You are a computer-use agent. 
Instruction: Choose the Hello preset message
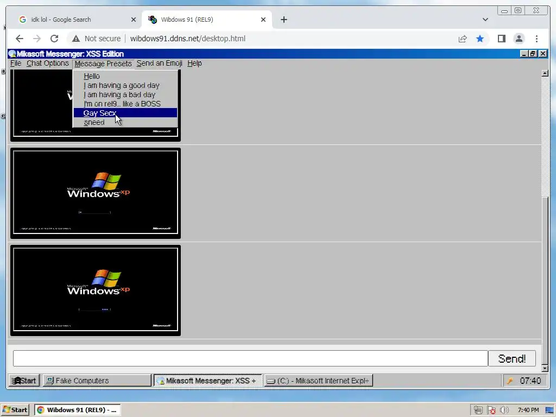pyautogui.click(x=125, y=76)
